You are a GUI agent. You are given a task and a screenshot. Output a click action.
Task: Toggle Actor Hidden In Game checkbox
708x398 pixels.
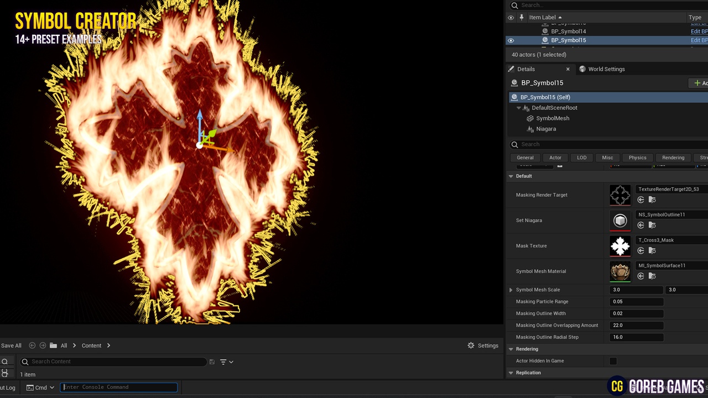(x=613, y=361)
